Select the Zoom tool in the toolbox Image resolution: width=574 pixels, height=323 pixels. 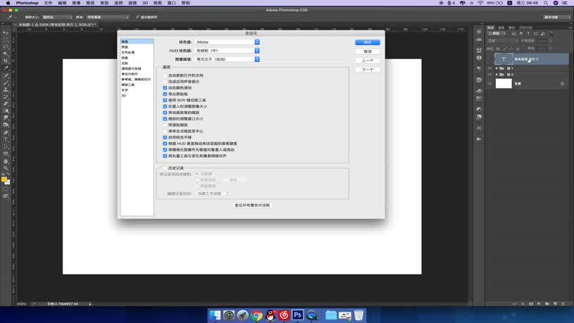(6, 168)
